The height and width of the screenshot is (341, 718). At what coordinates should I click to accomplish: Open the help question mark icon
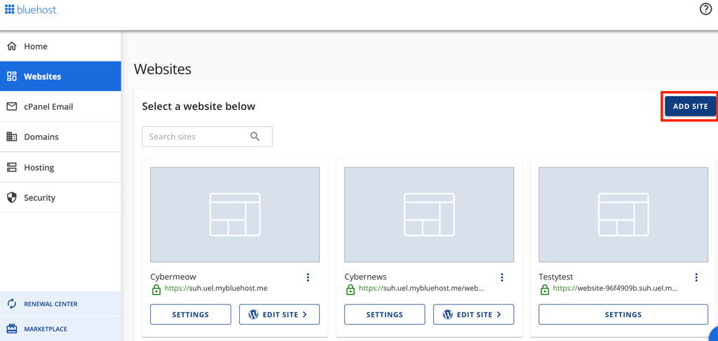point(705,9)
